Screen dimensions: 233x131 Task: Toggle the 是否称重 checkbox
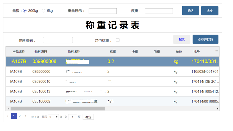[118, 40]
